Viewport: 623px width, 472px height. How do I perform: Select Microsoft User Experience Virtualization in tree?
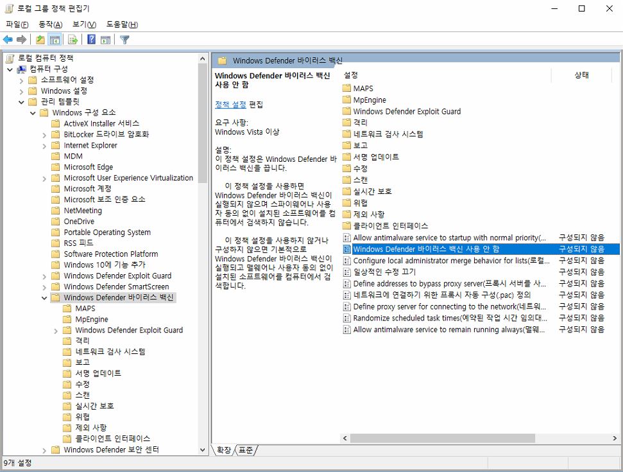click(128, 178)
